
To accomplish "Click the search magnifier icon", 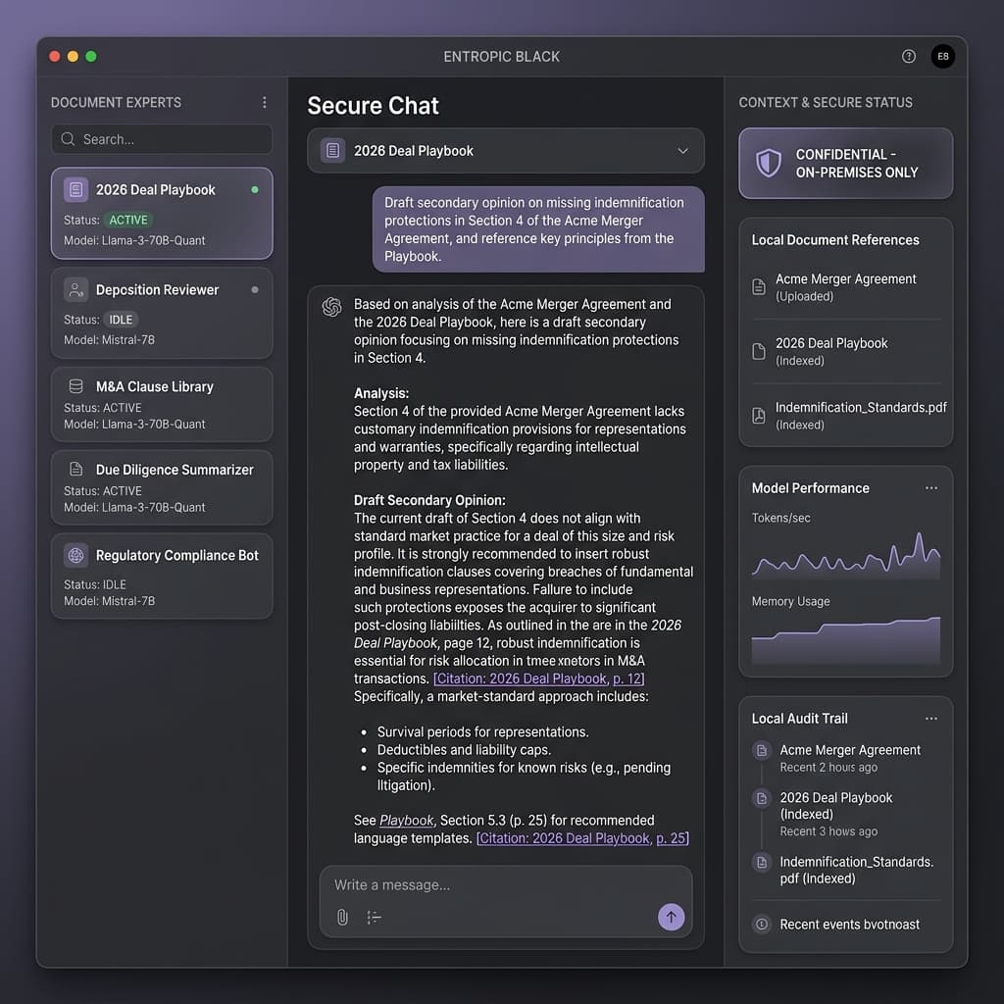I will (68, 139).
